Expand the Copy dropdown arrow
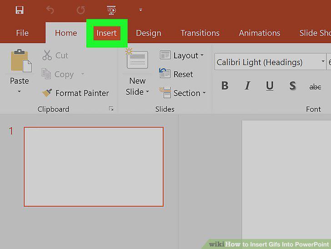 point(83,74)
